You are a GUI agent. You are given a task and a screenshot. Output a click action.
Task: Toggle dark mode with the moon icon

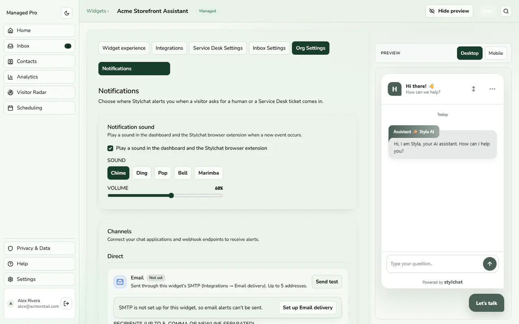pos(67,13)
